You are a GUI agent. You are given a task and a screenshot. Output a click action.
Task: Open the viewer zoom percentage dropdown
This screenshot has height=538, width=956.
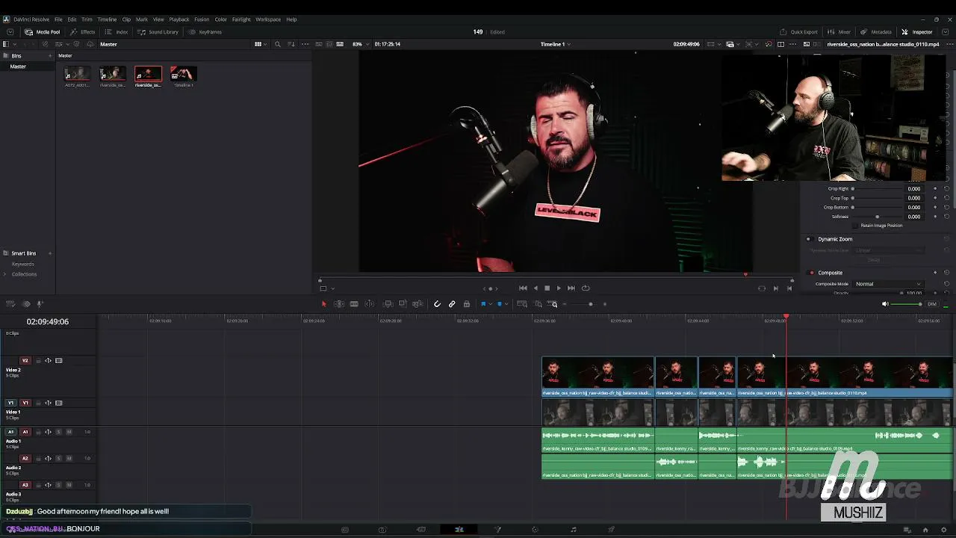(x=359, y=44)
